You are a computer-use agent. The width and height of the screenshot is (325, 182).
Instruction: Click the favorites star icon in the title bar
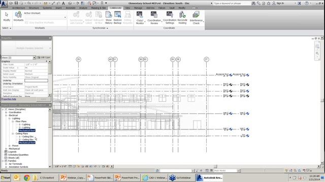pyautogui.click(x=269, y=4)
